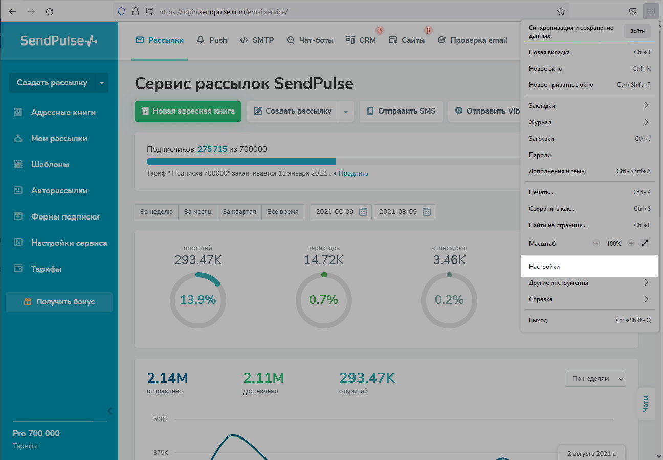
Task: Filter stats by Все время
Action: click(283, 212)
